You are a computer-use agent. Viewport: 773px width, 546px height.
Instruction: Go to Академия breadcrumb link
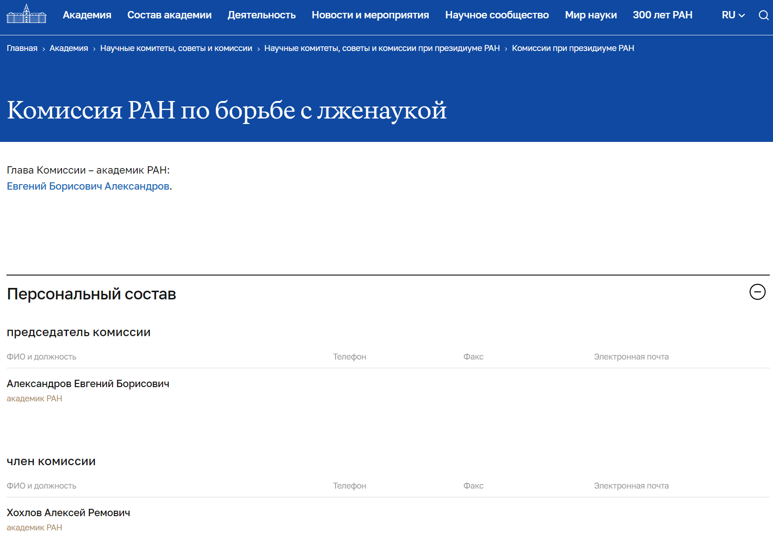[x=69, y=48]
